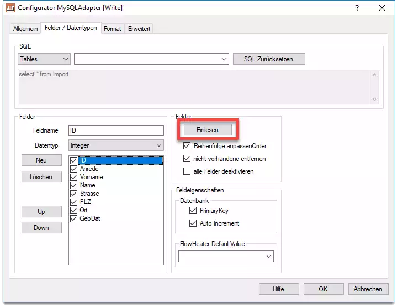Uncheck nicht vorhandene entfernen option

[187, 159]
